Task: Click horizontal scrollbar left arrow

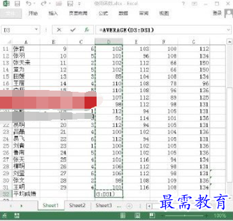Action: pyautogui.click(x=149, y=206)
